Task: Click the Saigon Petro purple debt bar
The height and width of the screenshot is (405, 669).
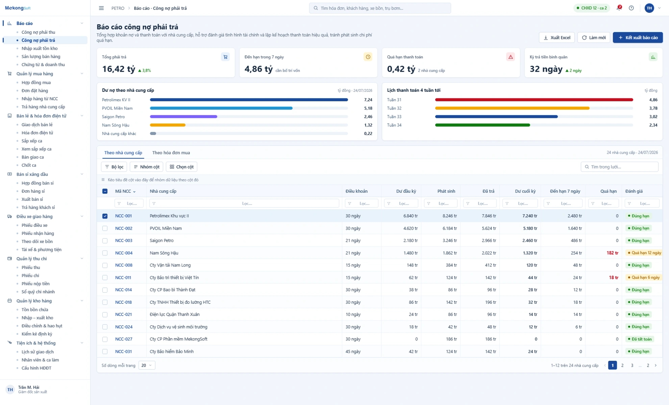Action: tap(184, 117)
